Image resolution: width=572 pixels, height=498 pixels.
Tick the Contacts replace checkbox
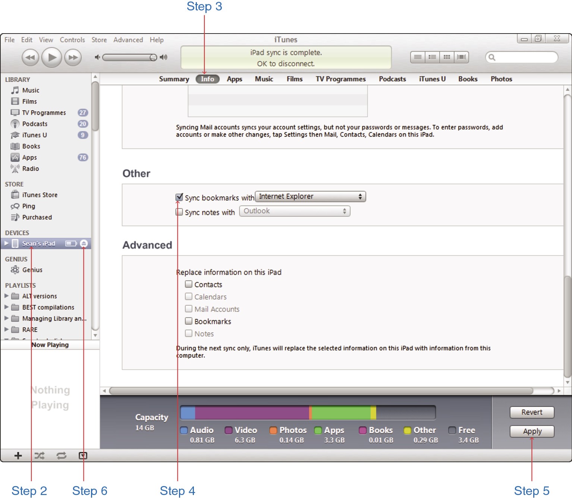(x=189, y=284)
